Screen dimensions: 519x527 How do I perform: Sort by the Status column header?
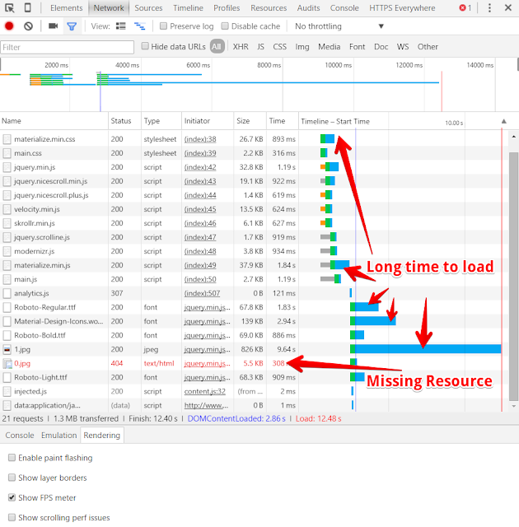point(124,121)
